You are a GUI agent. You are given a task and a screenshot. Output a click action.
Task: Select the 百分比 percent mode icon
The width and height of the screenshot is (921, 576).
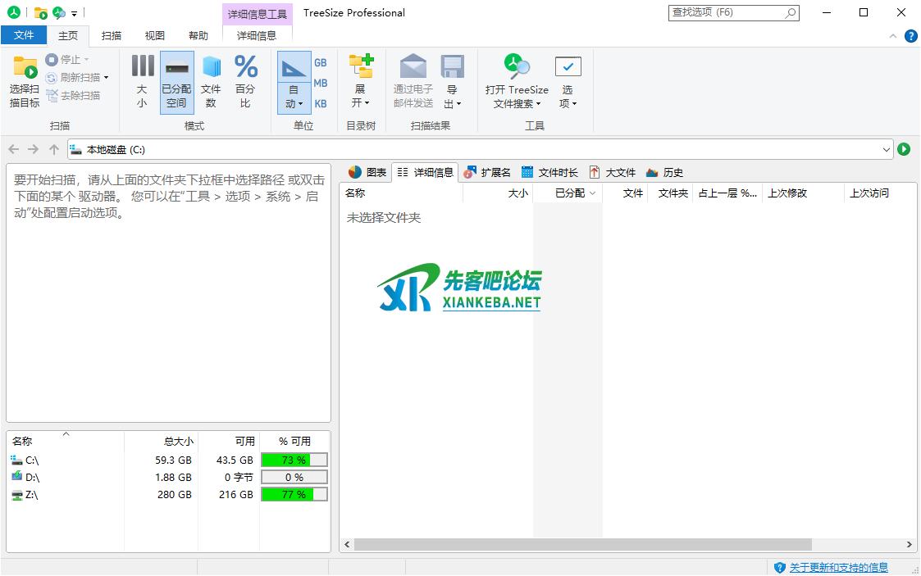[x=245, y=81]
